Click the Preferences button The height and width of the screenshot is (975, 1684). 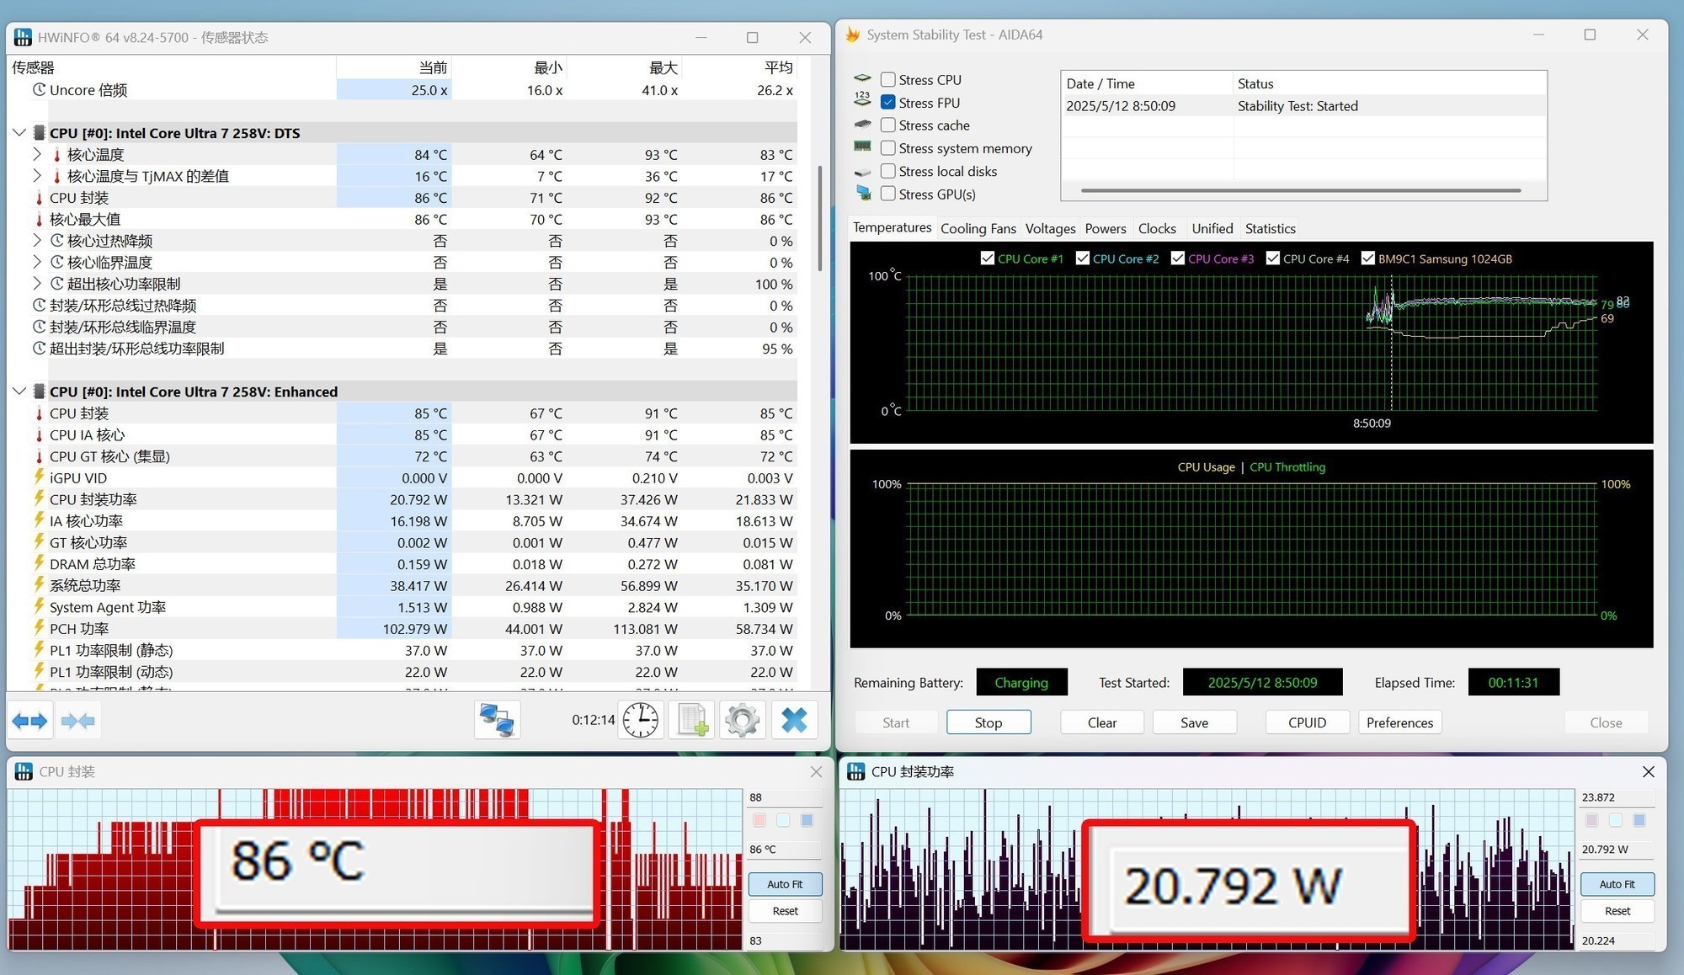pos(1399,722)
